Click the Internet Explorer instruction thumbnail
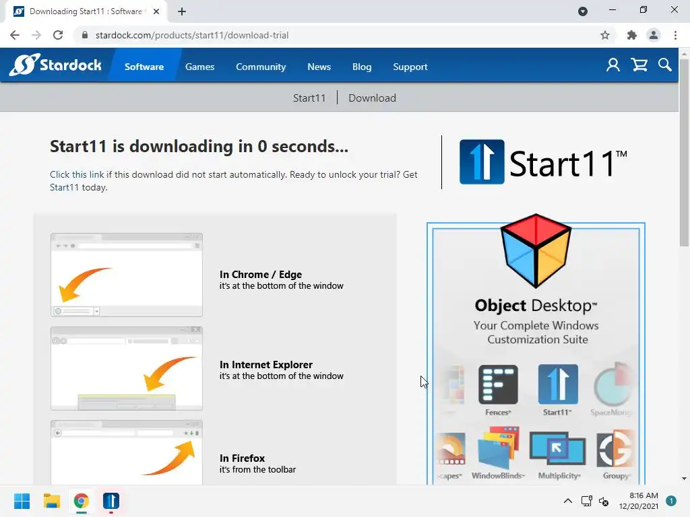The height and width of the screenshot is (517, 690). tap(127, 368)
